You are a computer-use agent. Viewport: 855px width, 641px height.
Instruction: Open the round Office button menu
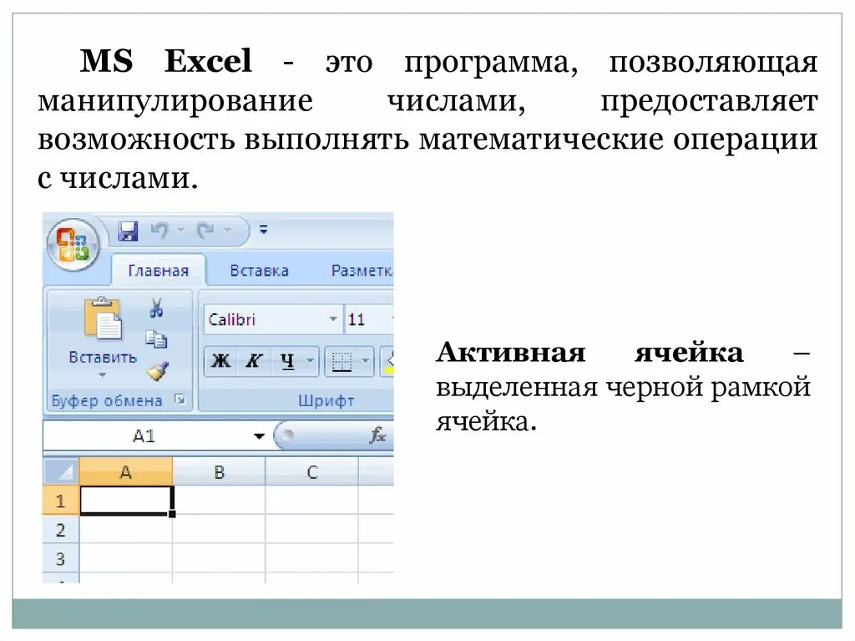73,245
